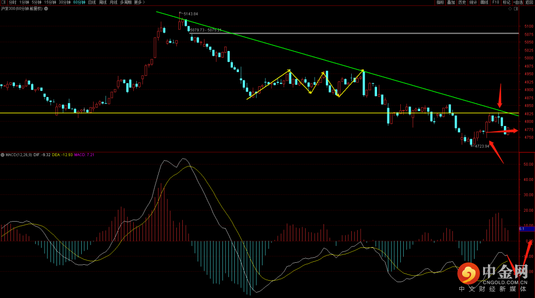Click the 标记 mark button
Image resolution: width=535 pixels, height=298 pixels.
click(507, 2)
